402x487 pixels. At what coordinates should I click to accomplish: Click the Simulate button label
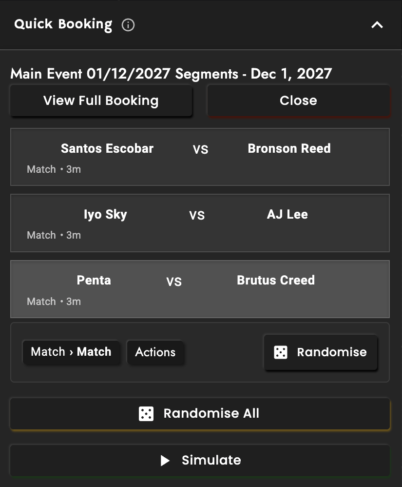tap(211, 460)
